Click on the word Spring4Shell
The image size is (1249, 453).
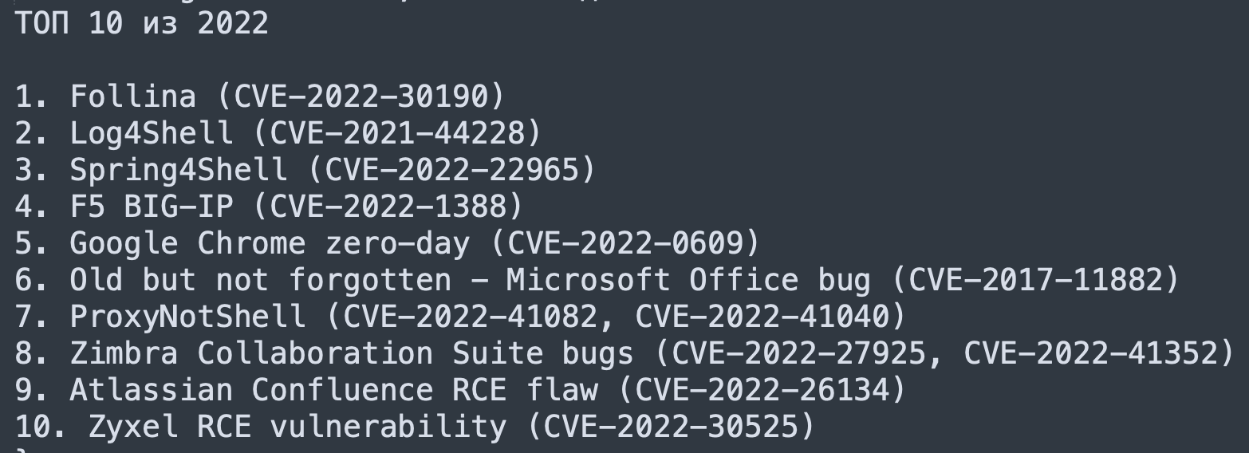(x=179, y=170)
